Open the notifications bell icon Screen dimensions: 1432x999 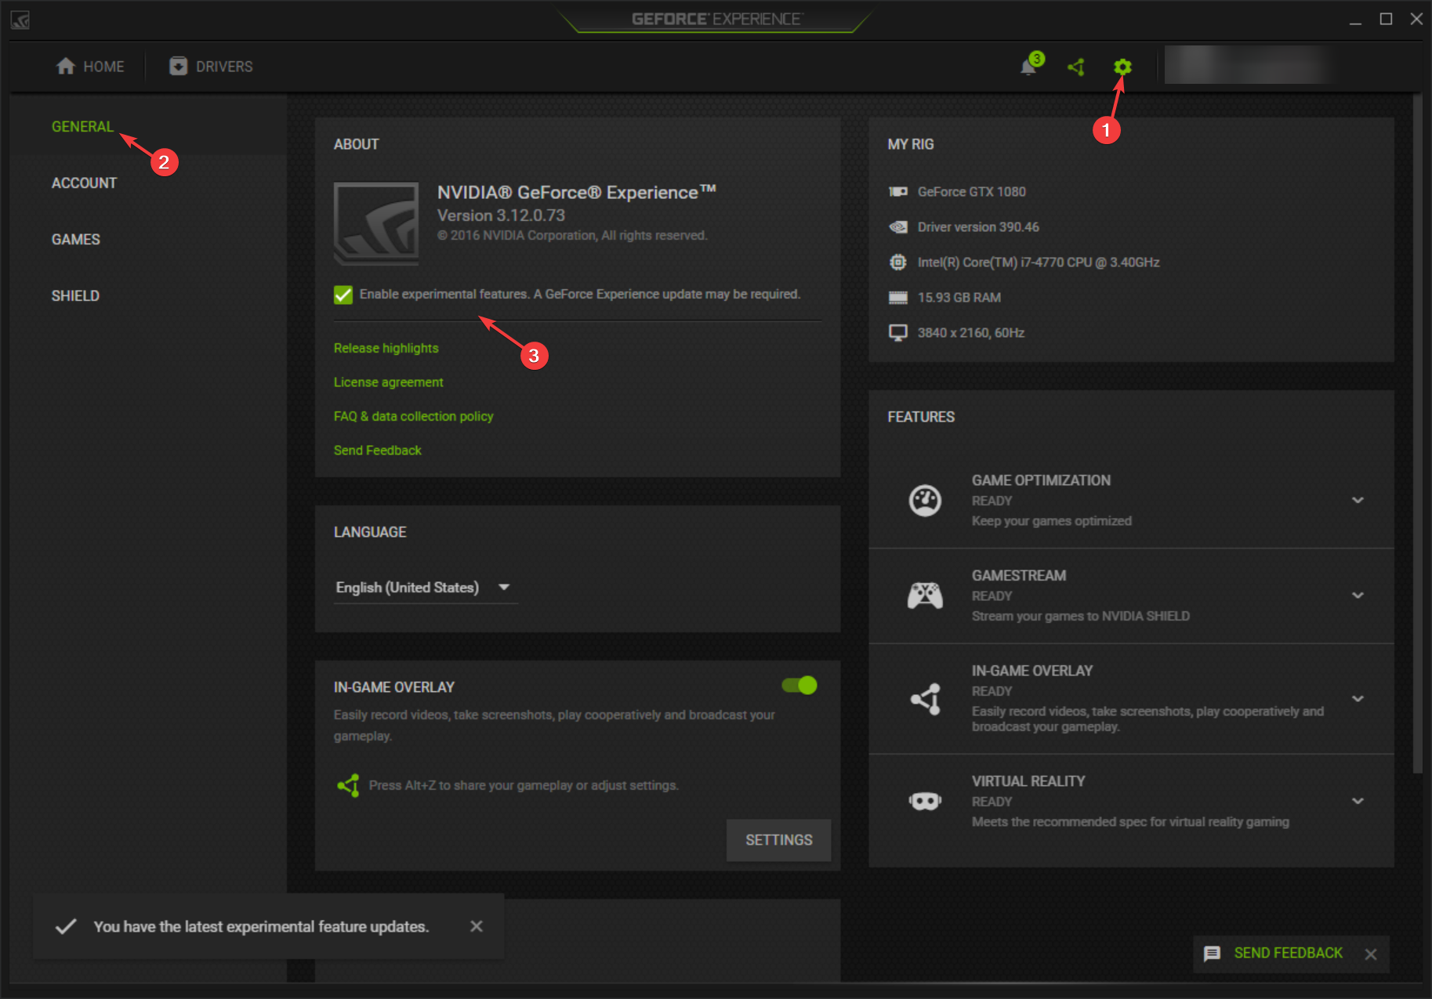tap(1029, 67)
